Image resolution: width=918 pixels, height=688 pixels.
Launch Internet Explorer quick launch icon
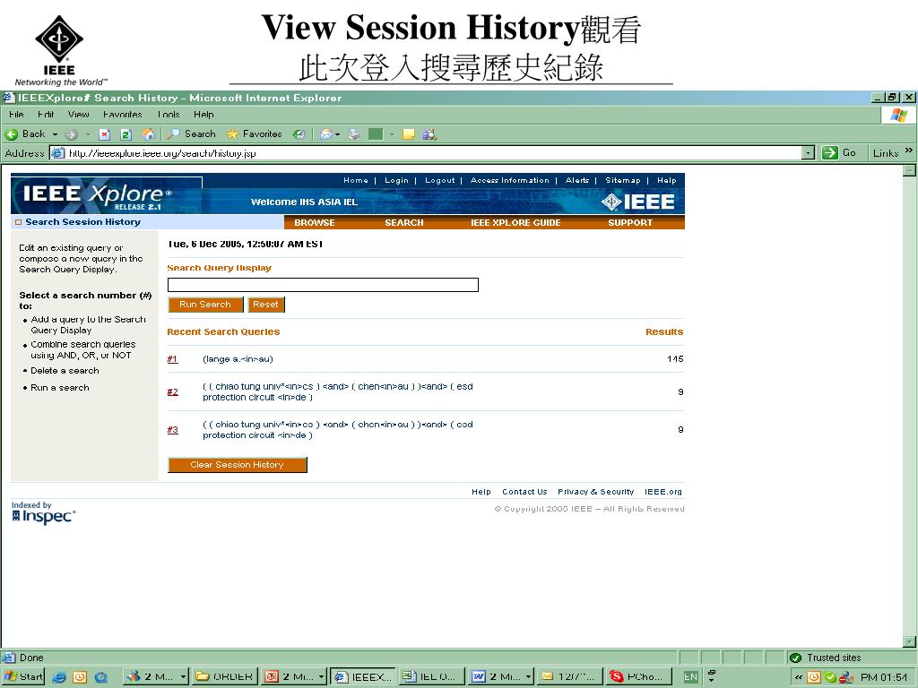59,677
